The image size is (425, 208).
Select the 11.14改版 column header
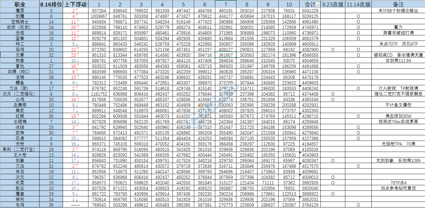click(358, 5)
